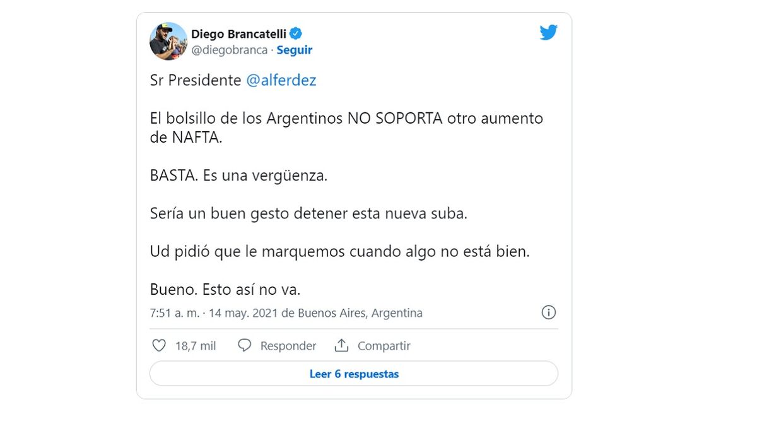Expand replies with Leer 6 respuestas

coord(354,374)
